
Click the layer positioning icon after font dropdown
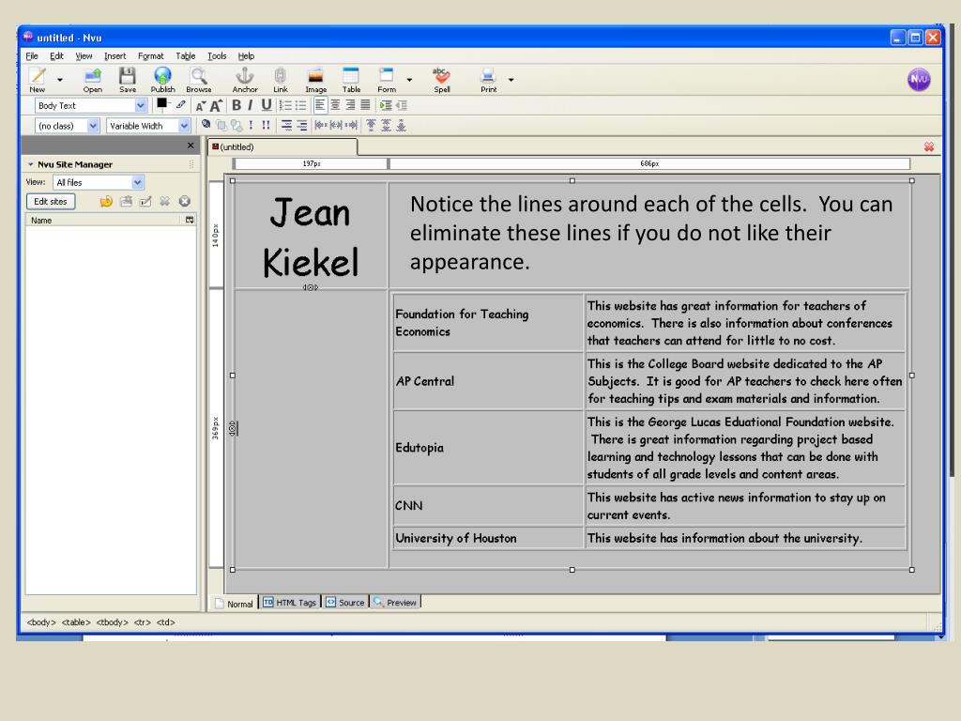point(206,124)
